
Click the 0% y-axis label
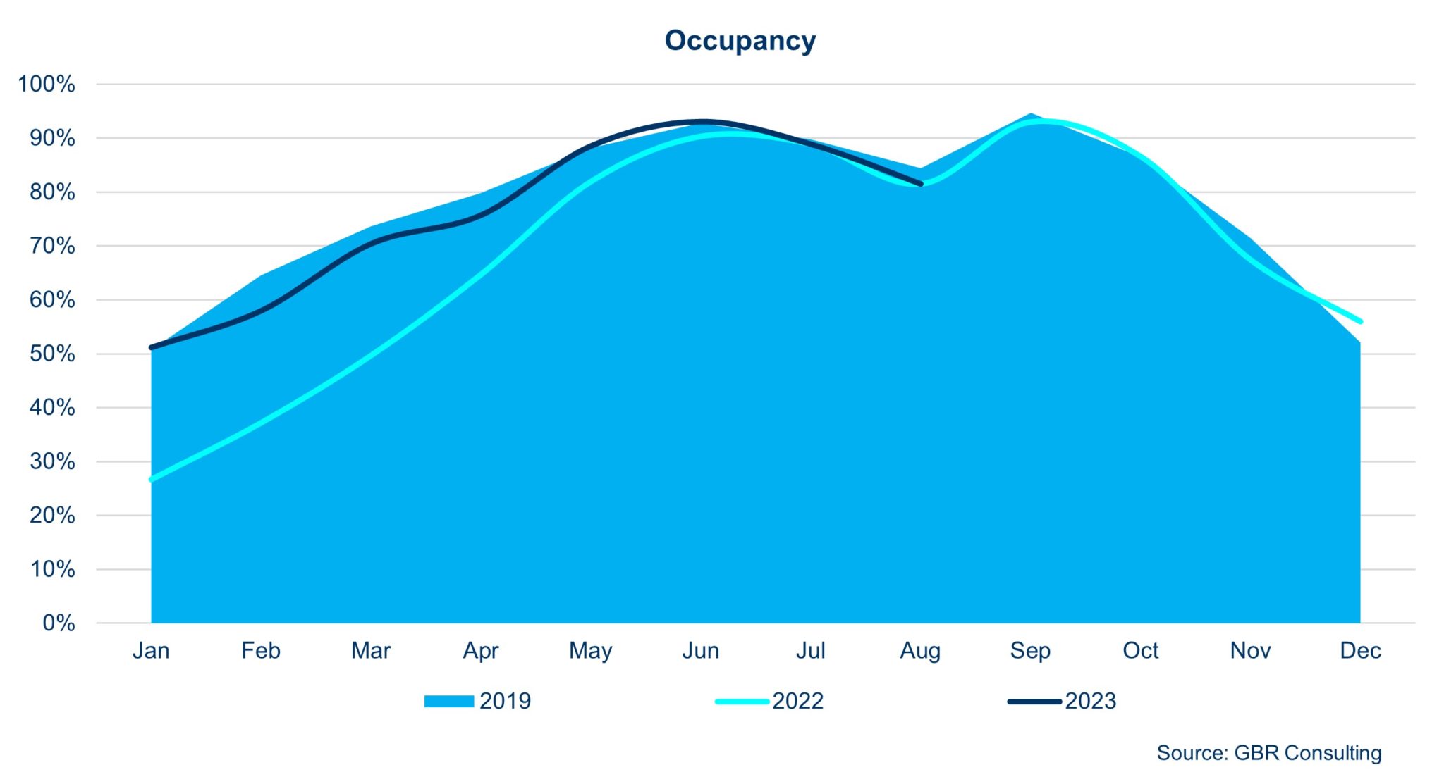tap(59, 623)
